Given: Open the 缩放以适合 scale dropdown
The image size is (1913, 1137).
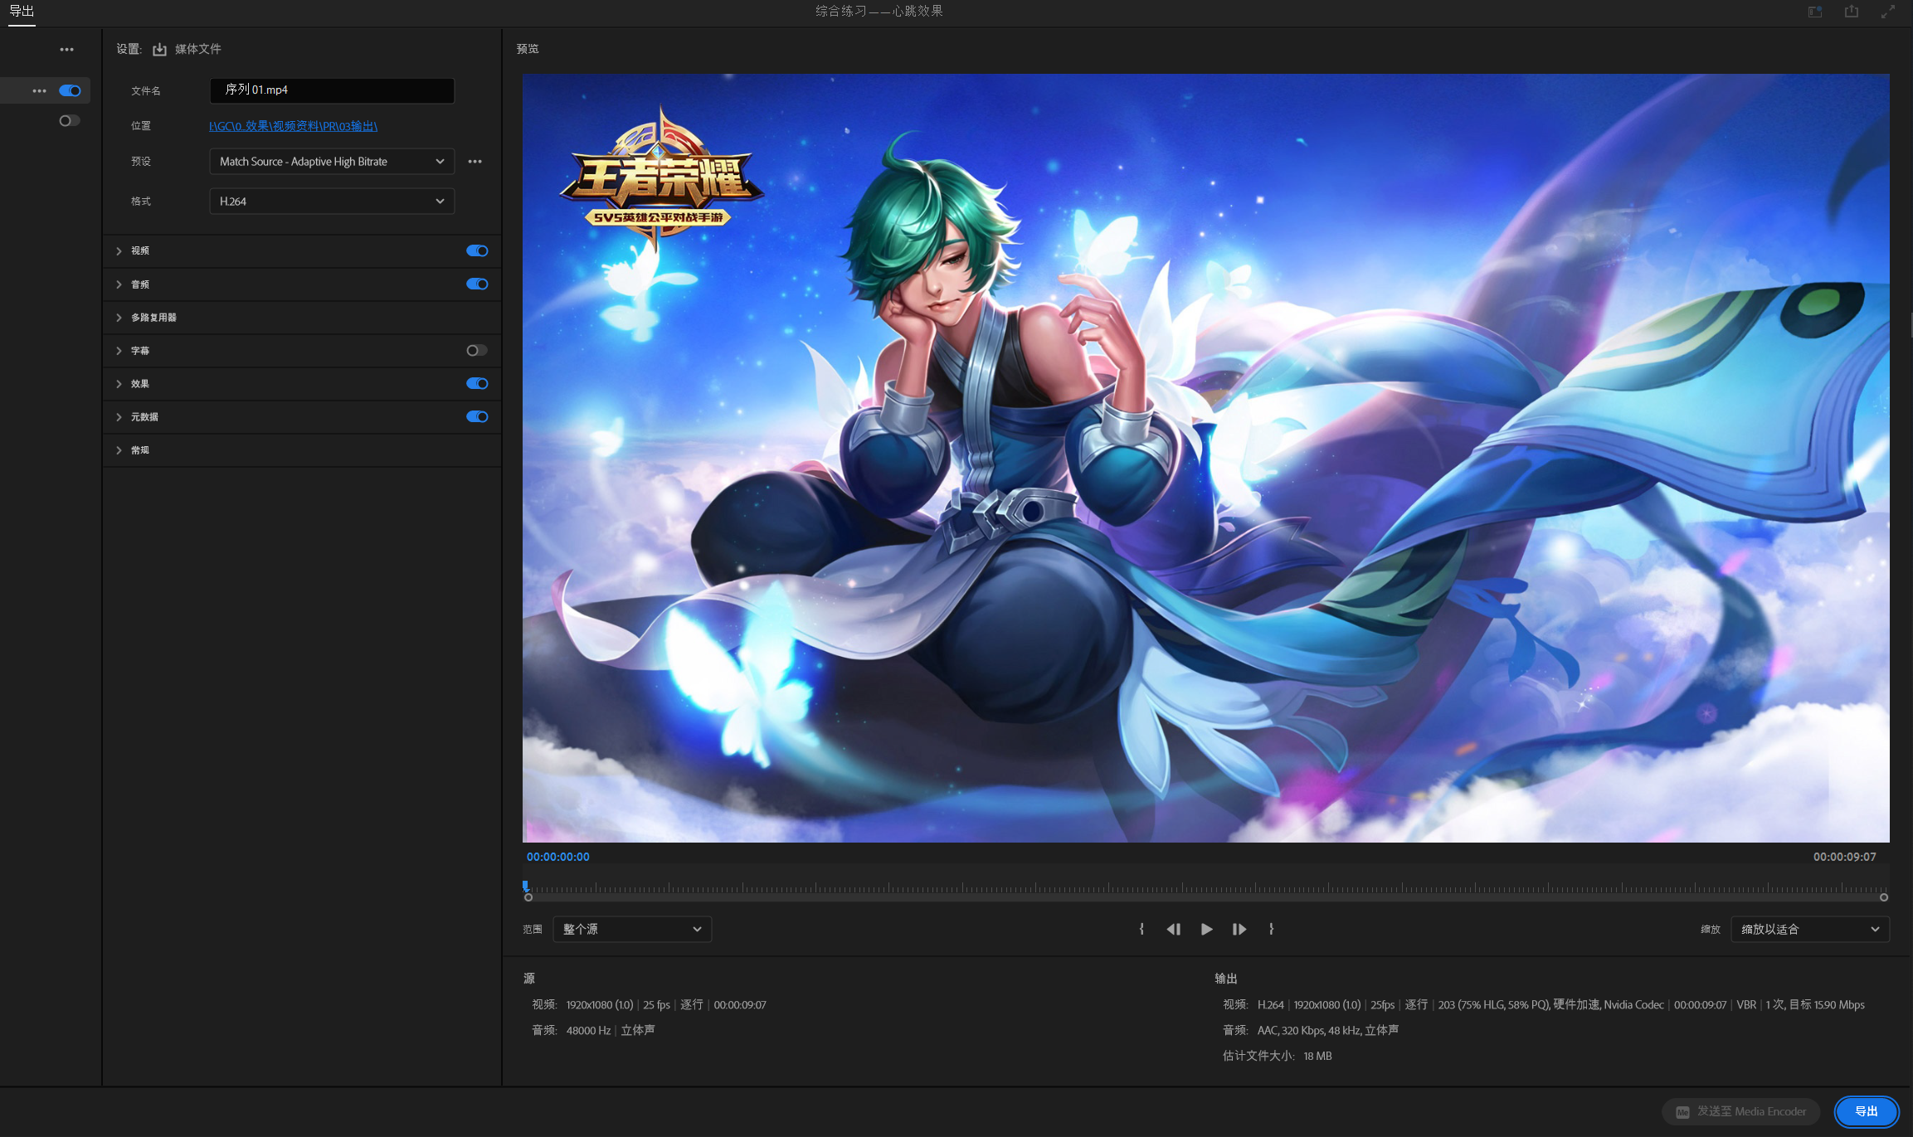Looking at the screenshot, I should tap(1809, 929).
